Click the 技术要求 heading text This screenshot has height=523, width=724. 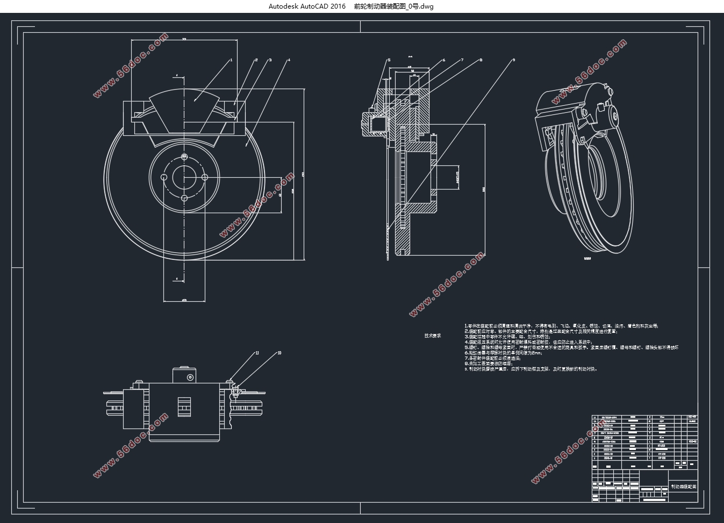pyautogui.click(x=433, y=336)
